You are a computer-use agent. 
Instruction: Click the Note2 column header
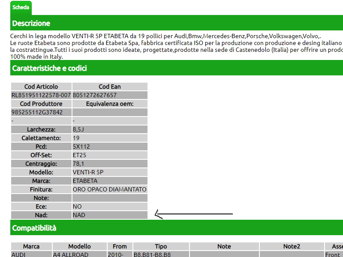[x=292, y=246]
